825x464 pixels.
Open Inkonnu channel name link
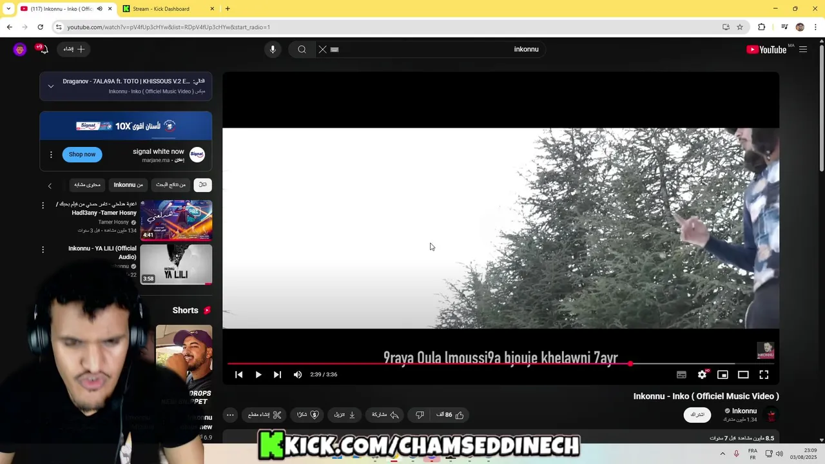(x=744, y=411)
